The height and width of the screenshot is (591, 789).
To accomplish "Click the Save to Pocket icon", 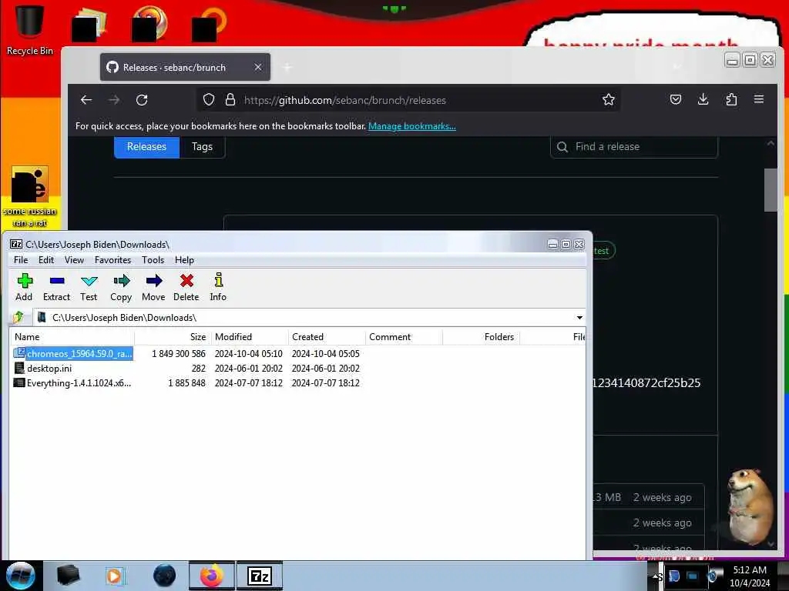I will point(675,99).
